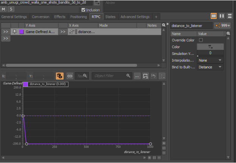Click the empty row add RTPC button
This screenshot has height=163, width=236.
pos(6,39)
